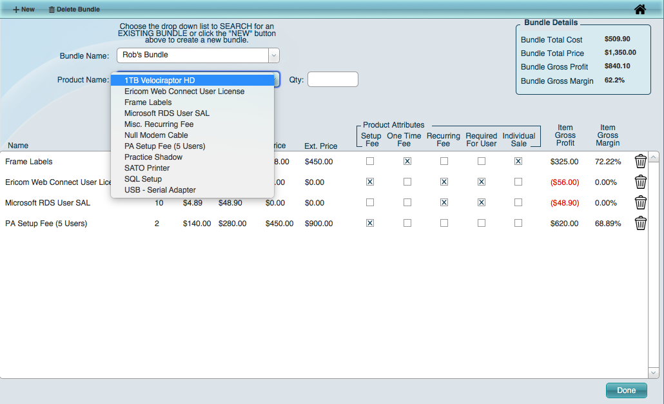Remove Ericom Web Connect row using trash icon

(640, 182)
